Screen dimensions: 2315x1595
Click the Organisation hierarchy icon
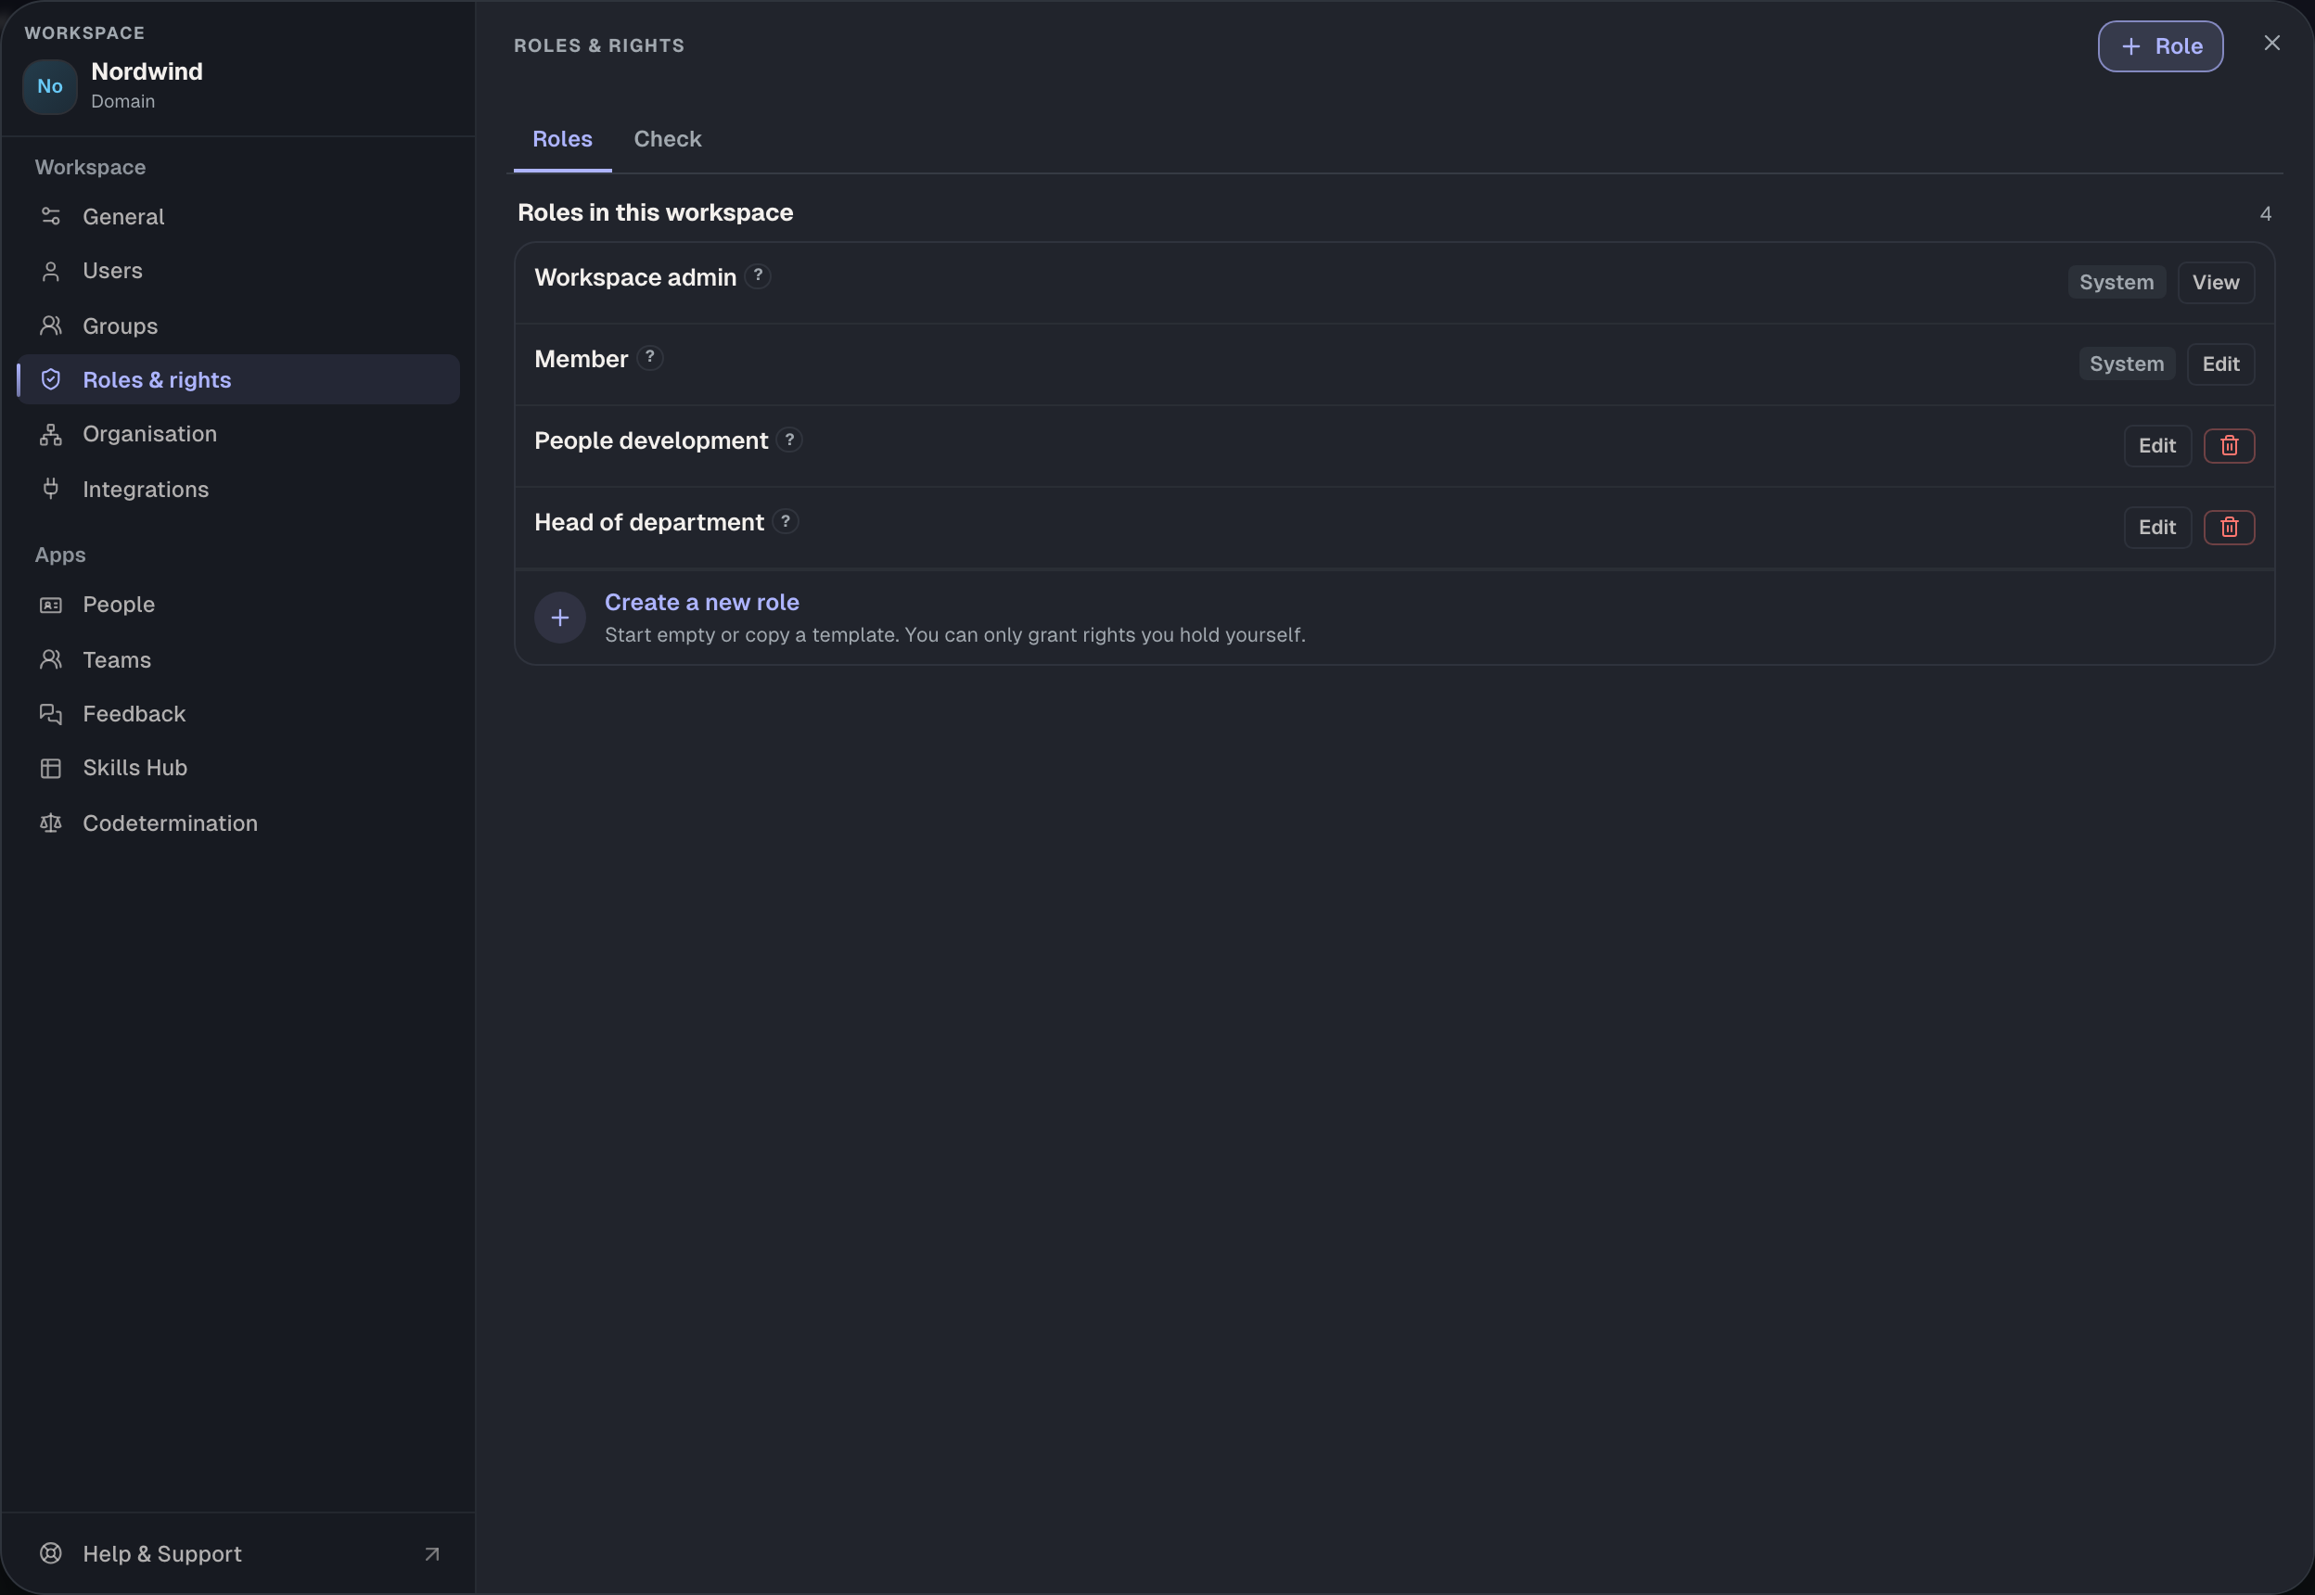tap(51, 434)
